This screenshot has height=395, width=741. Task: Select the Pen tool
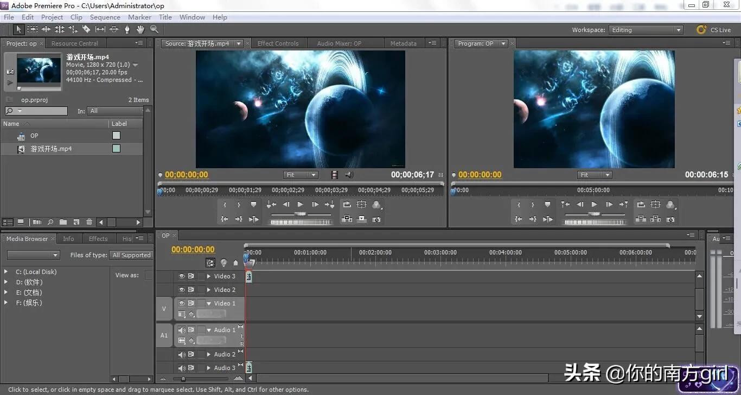click(127, 29)
